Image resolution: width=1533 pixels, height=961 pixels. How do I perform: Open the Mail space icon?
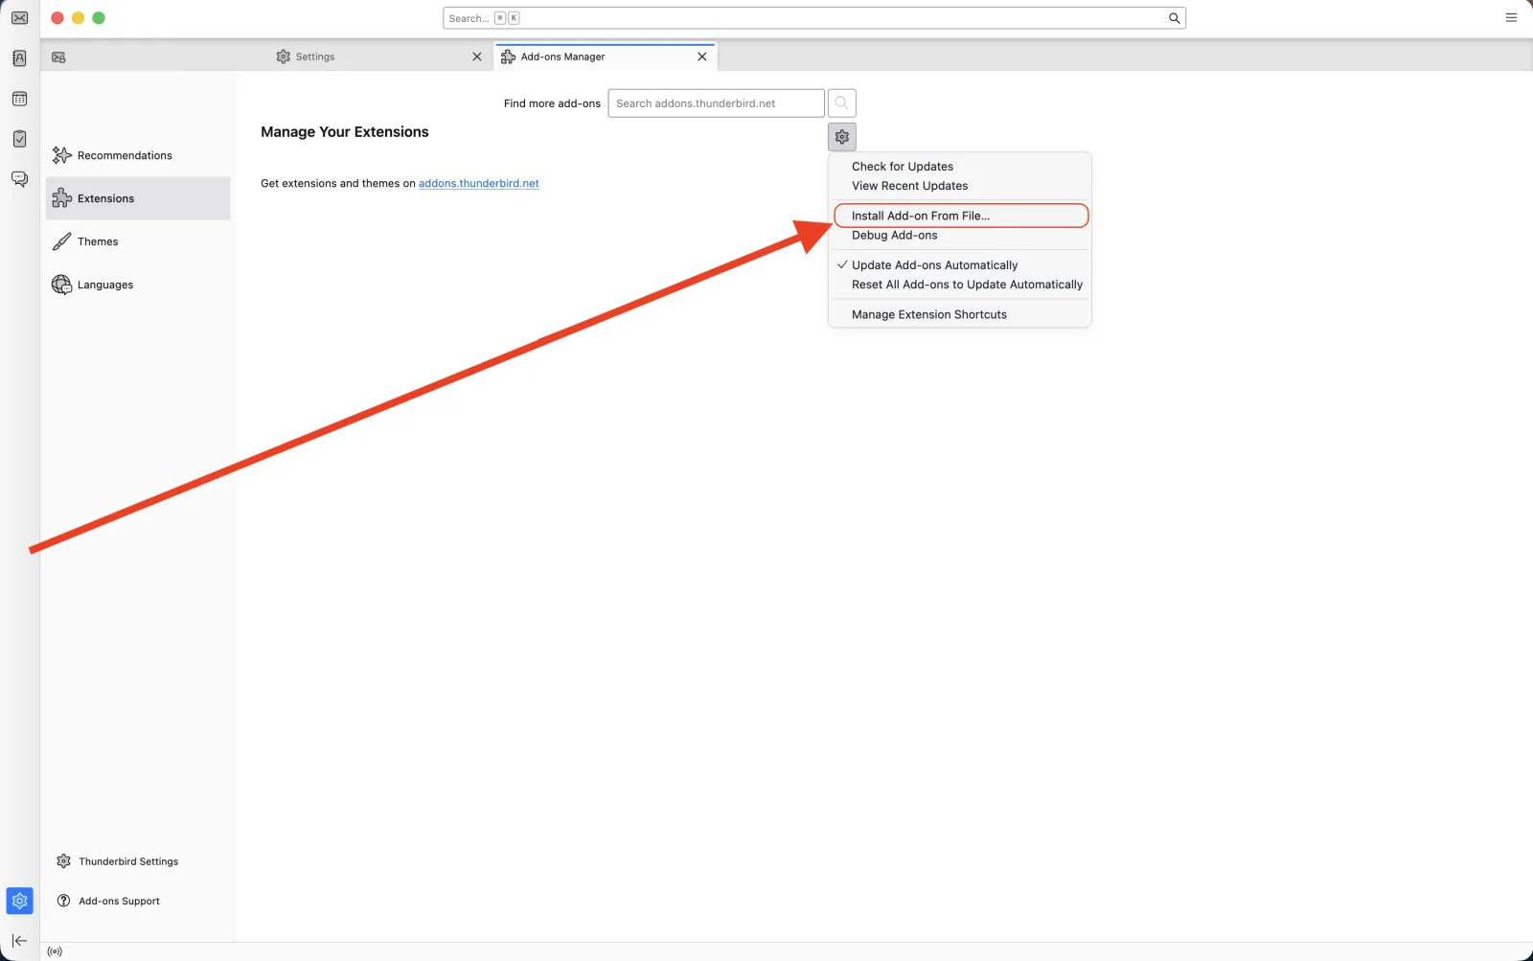tap(19, 18)
